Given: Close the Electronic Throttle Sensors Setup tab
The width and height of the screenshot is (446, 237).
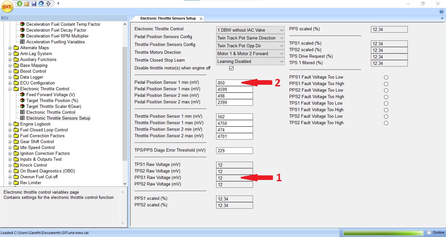Looking at the screenshot, I should (x=201, y=19).
